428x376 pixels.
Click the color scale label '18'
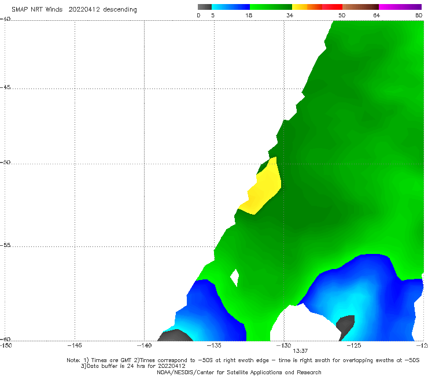point(249,16)
